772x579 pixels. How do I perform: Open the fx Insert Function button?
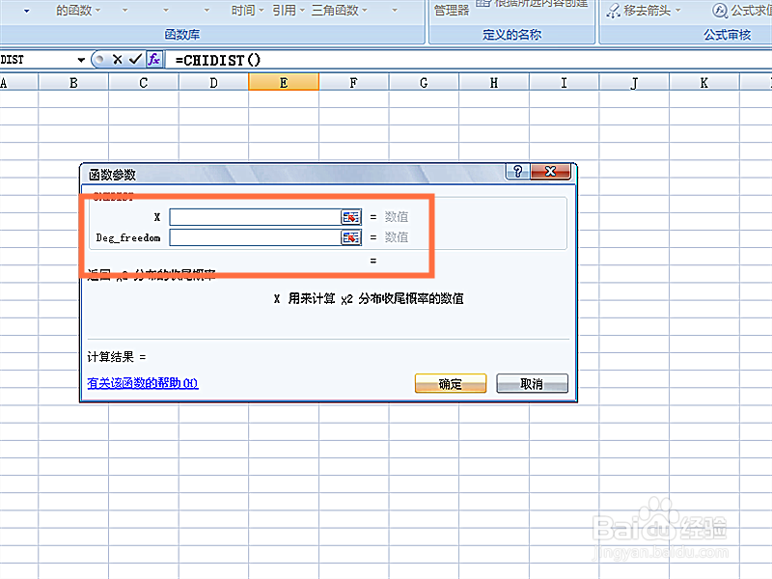[x=154, y=60]
